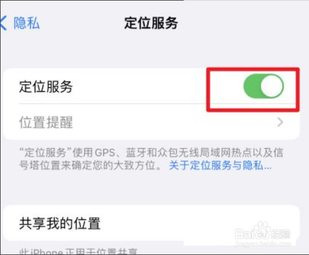309x255 pixels.
Task: Click the GPS word in the description
Action: pos(105,152)
